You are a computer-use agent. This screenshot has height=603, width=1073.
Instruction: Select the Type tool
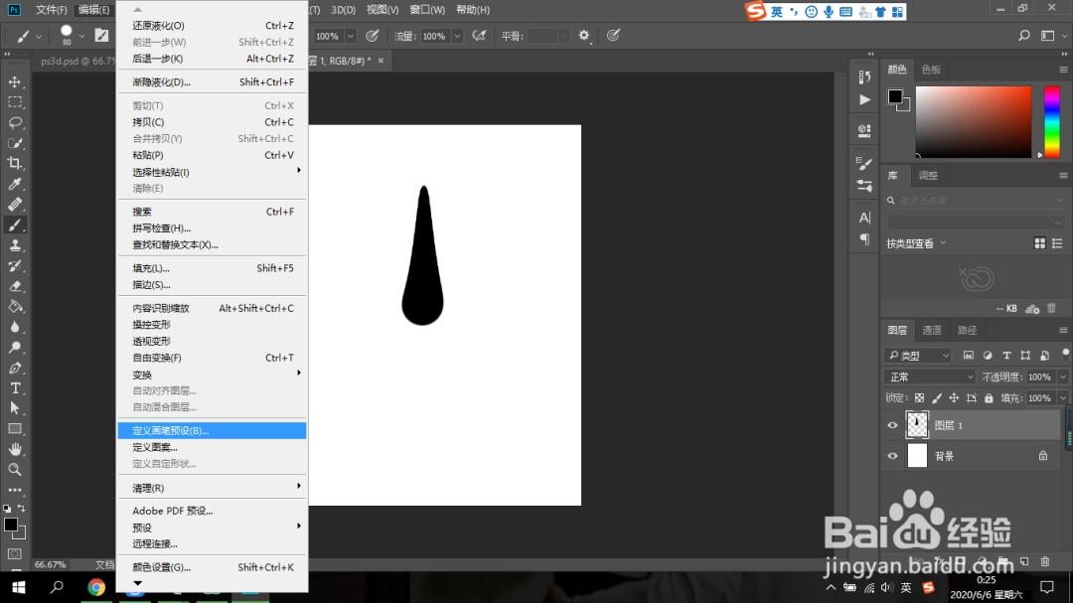tap(14, 388)
